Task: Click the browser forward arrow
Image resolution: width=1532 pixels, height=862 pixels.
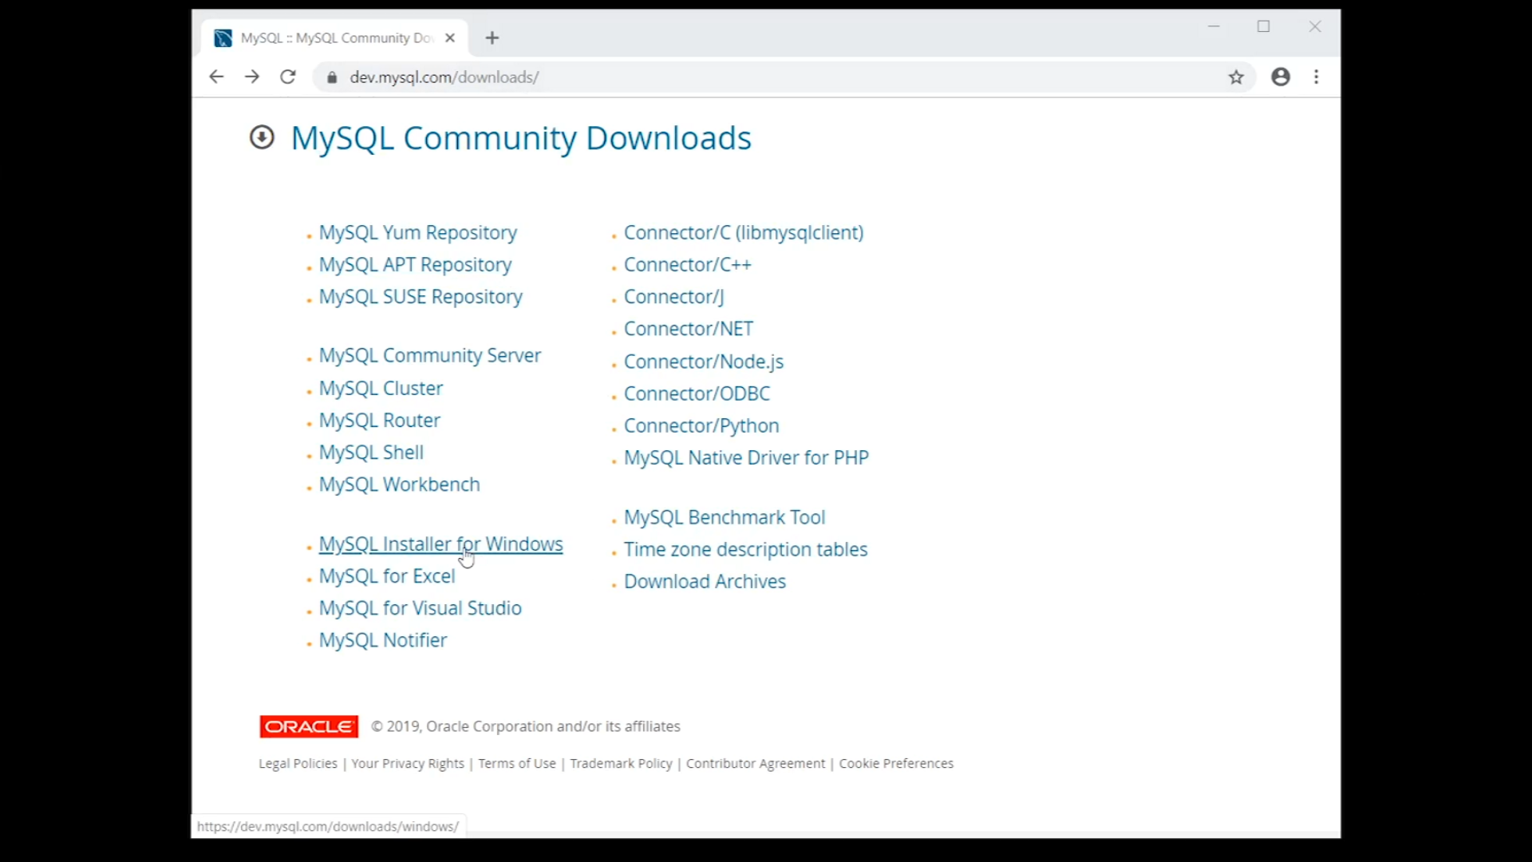Action: 252,77
